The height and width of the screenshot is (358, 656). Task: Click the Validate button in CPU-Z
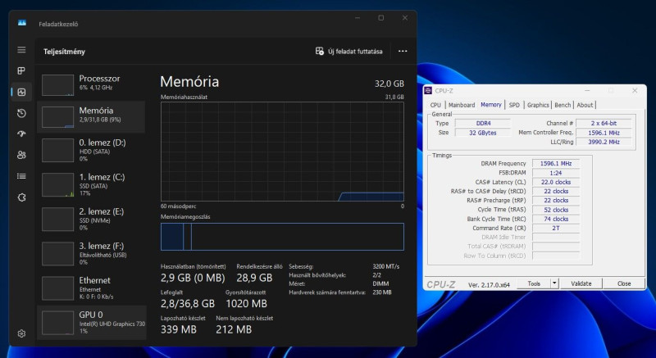581,283
